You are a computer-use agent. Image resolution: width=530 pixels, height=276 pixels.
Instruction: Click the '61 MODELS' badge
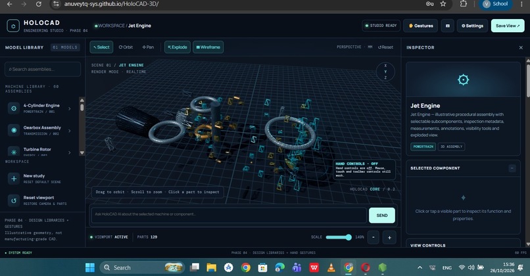pyautogui.click(x=65, y=47)
